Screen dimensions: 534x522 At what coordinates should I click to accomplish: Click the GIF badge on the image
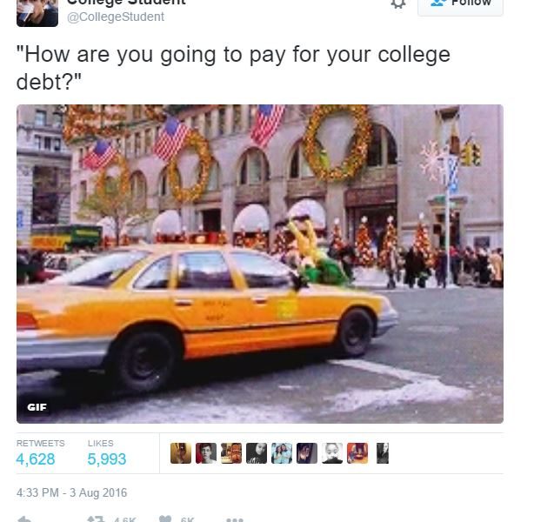[x=37, y=407]
